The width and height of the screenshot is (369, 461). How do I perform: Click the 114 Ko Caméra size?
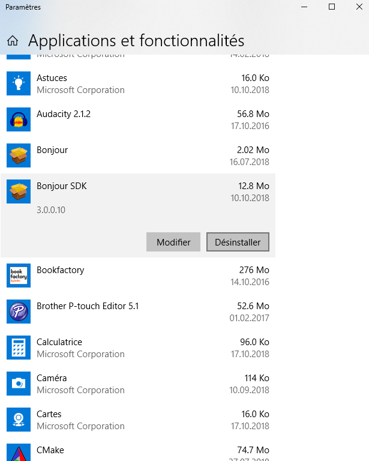pos(257,378)
